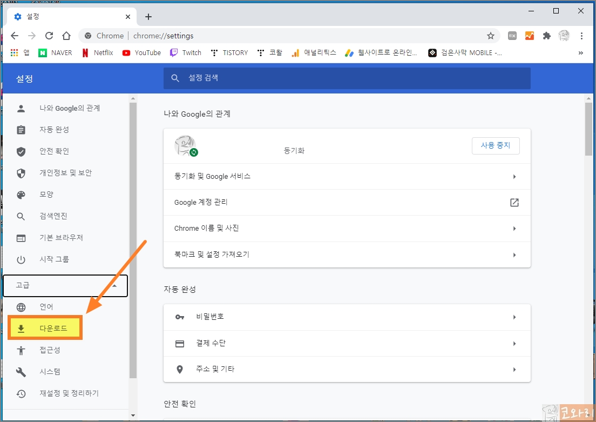Close the 설정 tab
This screenshot has height=422, width=596.
click(128, 17)
